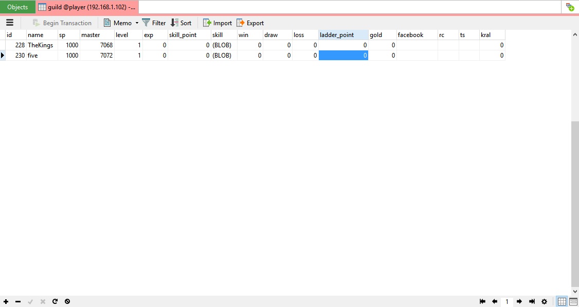This screenshot has width=579, height=307.
Task: Stop loading with the stop icon
Action: coord(67,301)
